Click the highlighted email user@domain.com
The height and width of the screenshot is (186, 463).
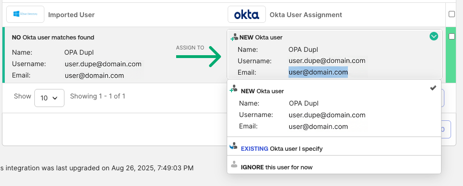318,72
